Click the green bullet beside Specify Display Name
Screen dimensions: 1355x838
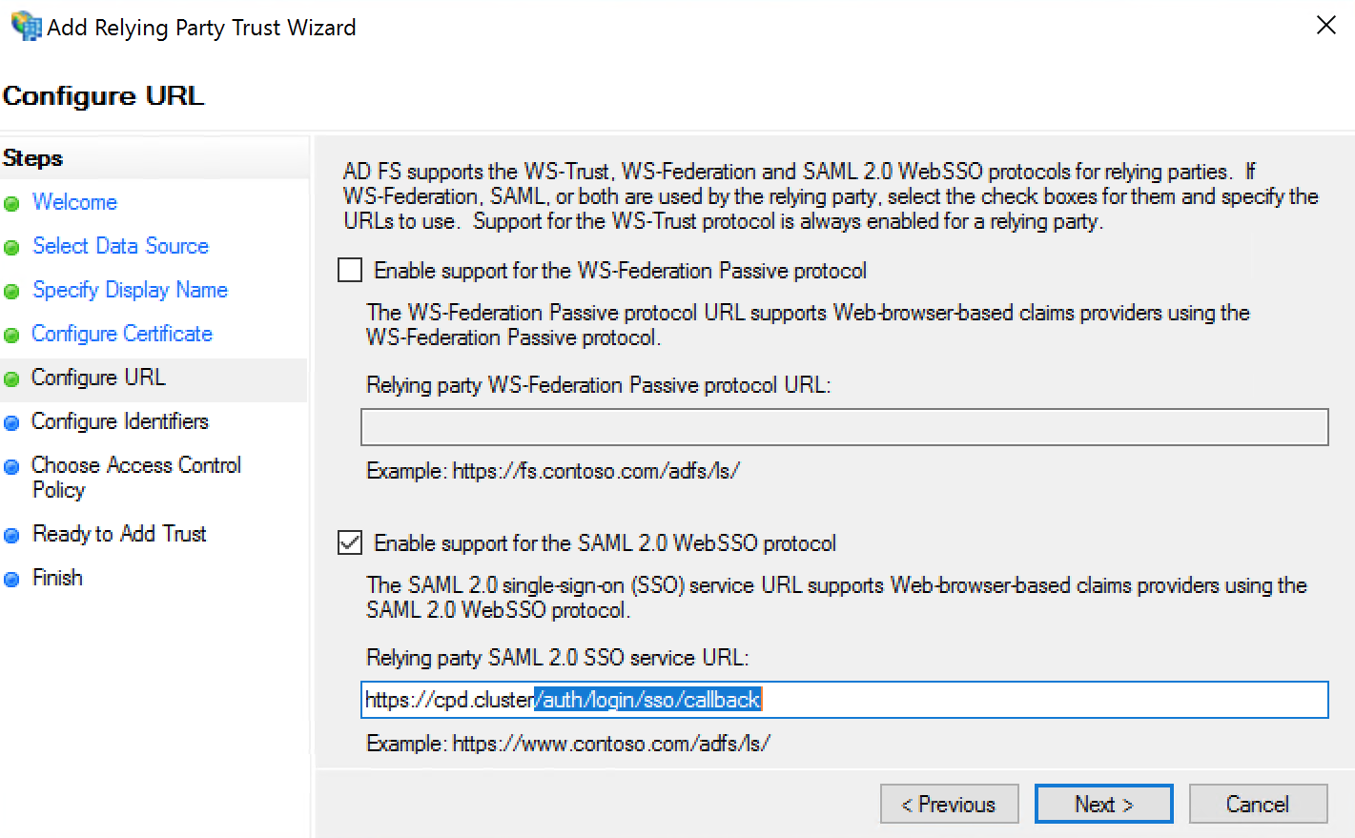point(11,292)
